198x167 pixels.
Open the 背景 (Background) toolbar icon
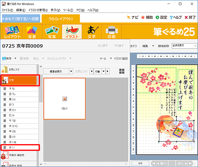click(x=32, y=32)
